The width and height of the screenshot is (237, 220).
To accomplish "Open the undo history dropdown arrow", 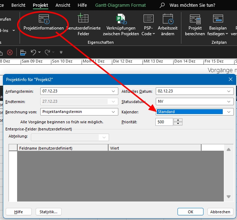I will pos(40,52).
